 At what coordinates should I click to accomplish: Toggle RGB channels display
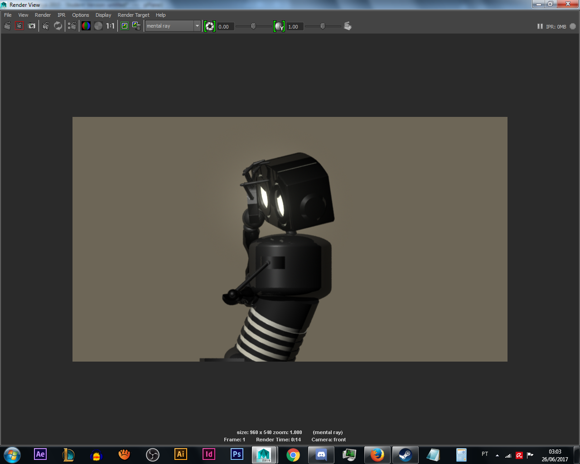86,26
